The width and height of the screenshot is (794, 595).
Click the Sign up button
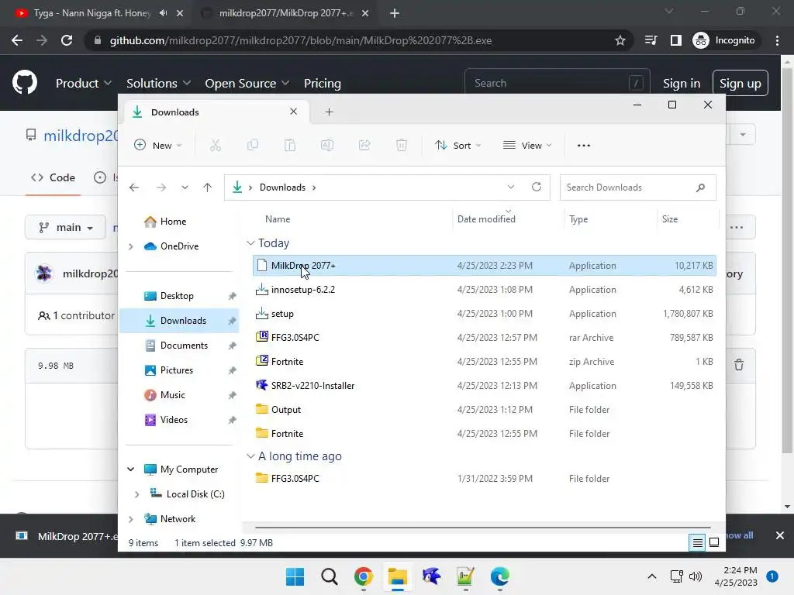tap(740, 83)
